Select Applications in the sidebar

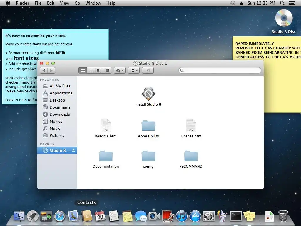(x=57, y=93)
